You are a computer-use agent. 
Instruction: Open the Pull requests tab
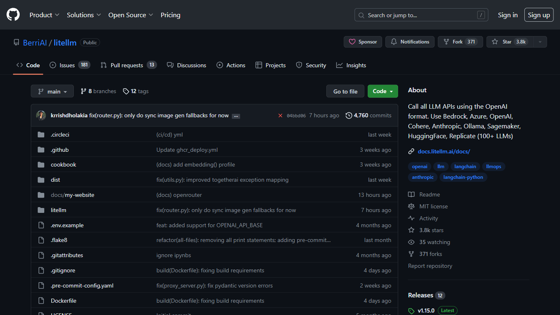coord(128,65)
